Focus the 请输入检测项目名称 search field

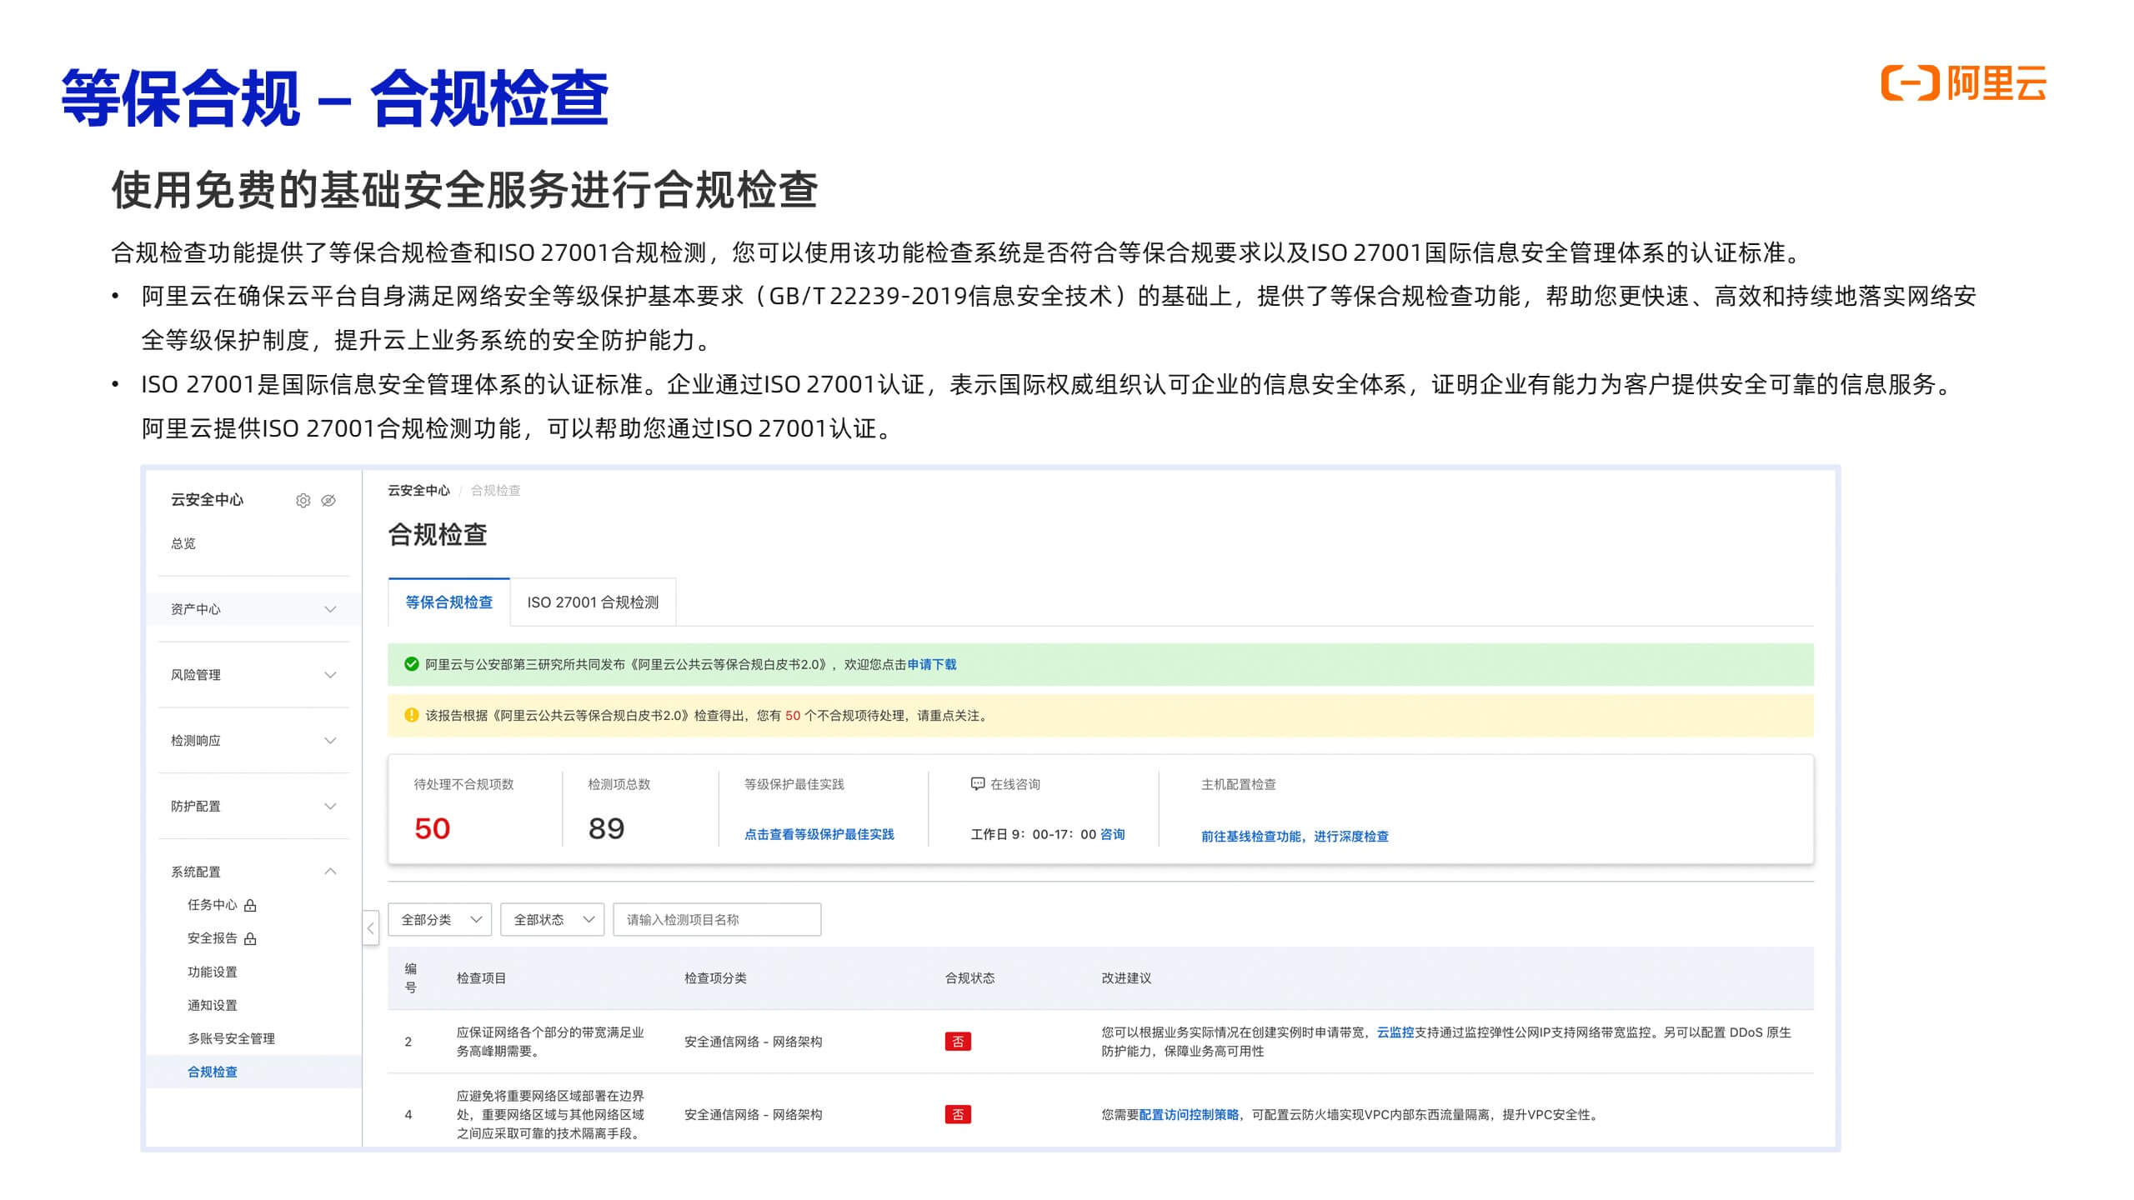[717, 919]
